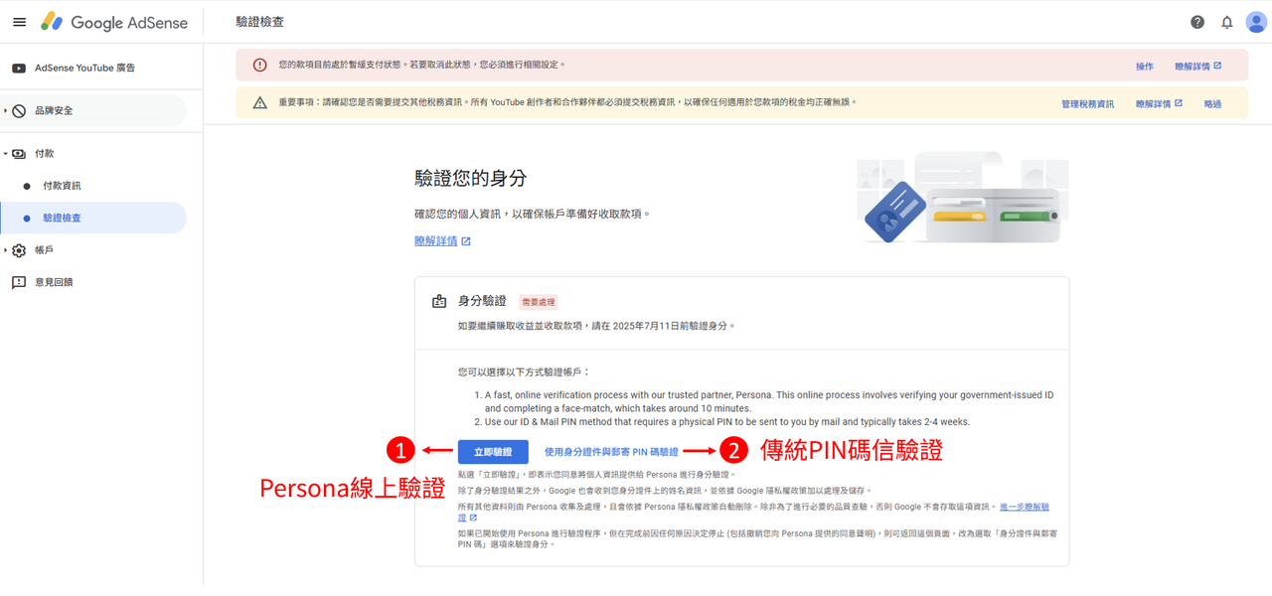
Task: Click the YouTube icon beside AdSense YouTube 廣告
Action: (x=19, y=69)
